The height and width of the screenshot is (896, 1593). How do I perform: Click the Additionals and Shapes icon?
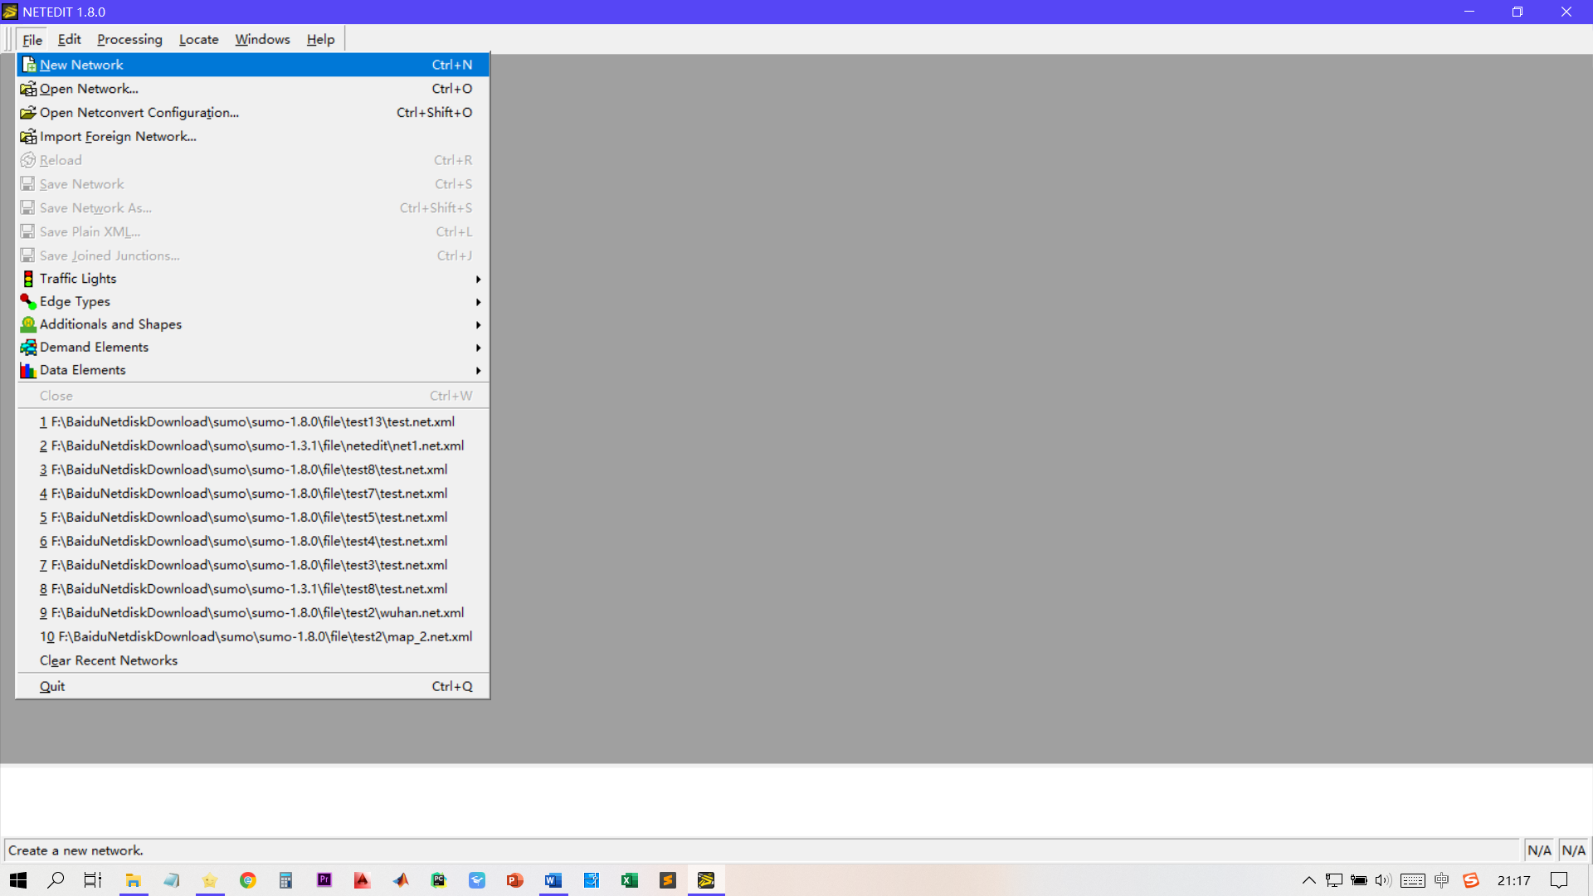[28, 324]
